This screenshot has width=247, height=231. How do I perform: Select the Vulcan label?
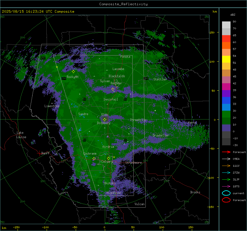(x=140, y=204)
